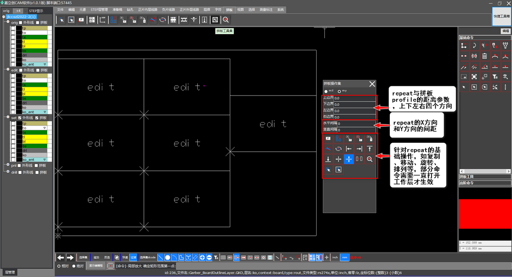The height and width of the screenshot is (277, 512).
Task: Open the 编辑 menu
Action: click(x=71, y=10)
